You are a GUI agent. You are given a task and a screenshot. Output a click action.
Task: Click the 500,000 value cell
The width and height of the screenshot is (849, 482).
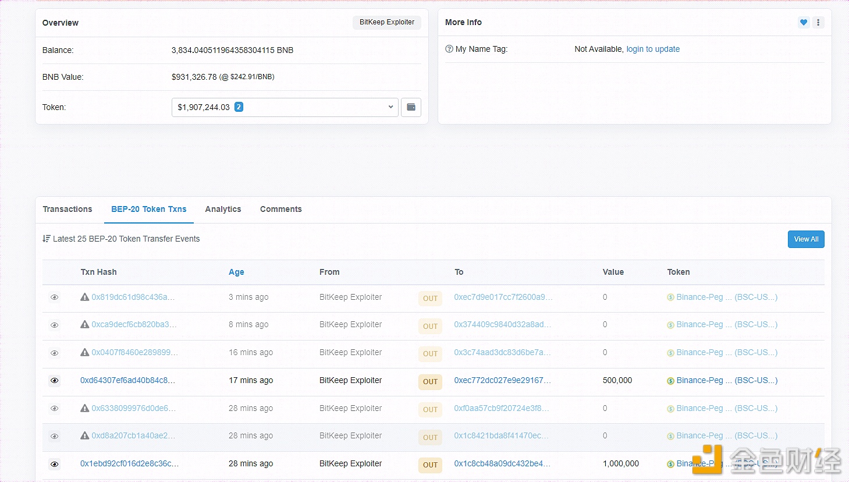[x=617, y=380]
